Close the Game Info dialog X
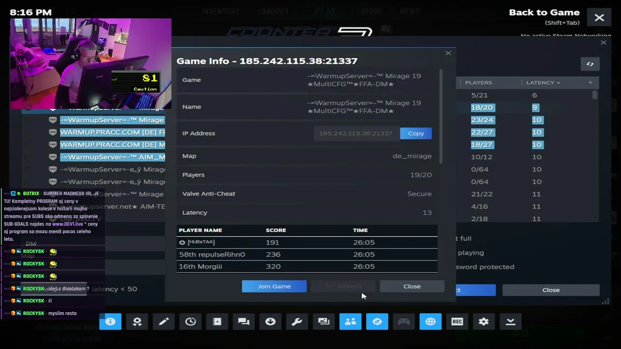 coord(448,53)
